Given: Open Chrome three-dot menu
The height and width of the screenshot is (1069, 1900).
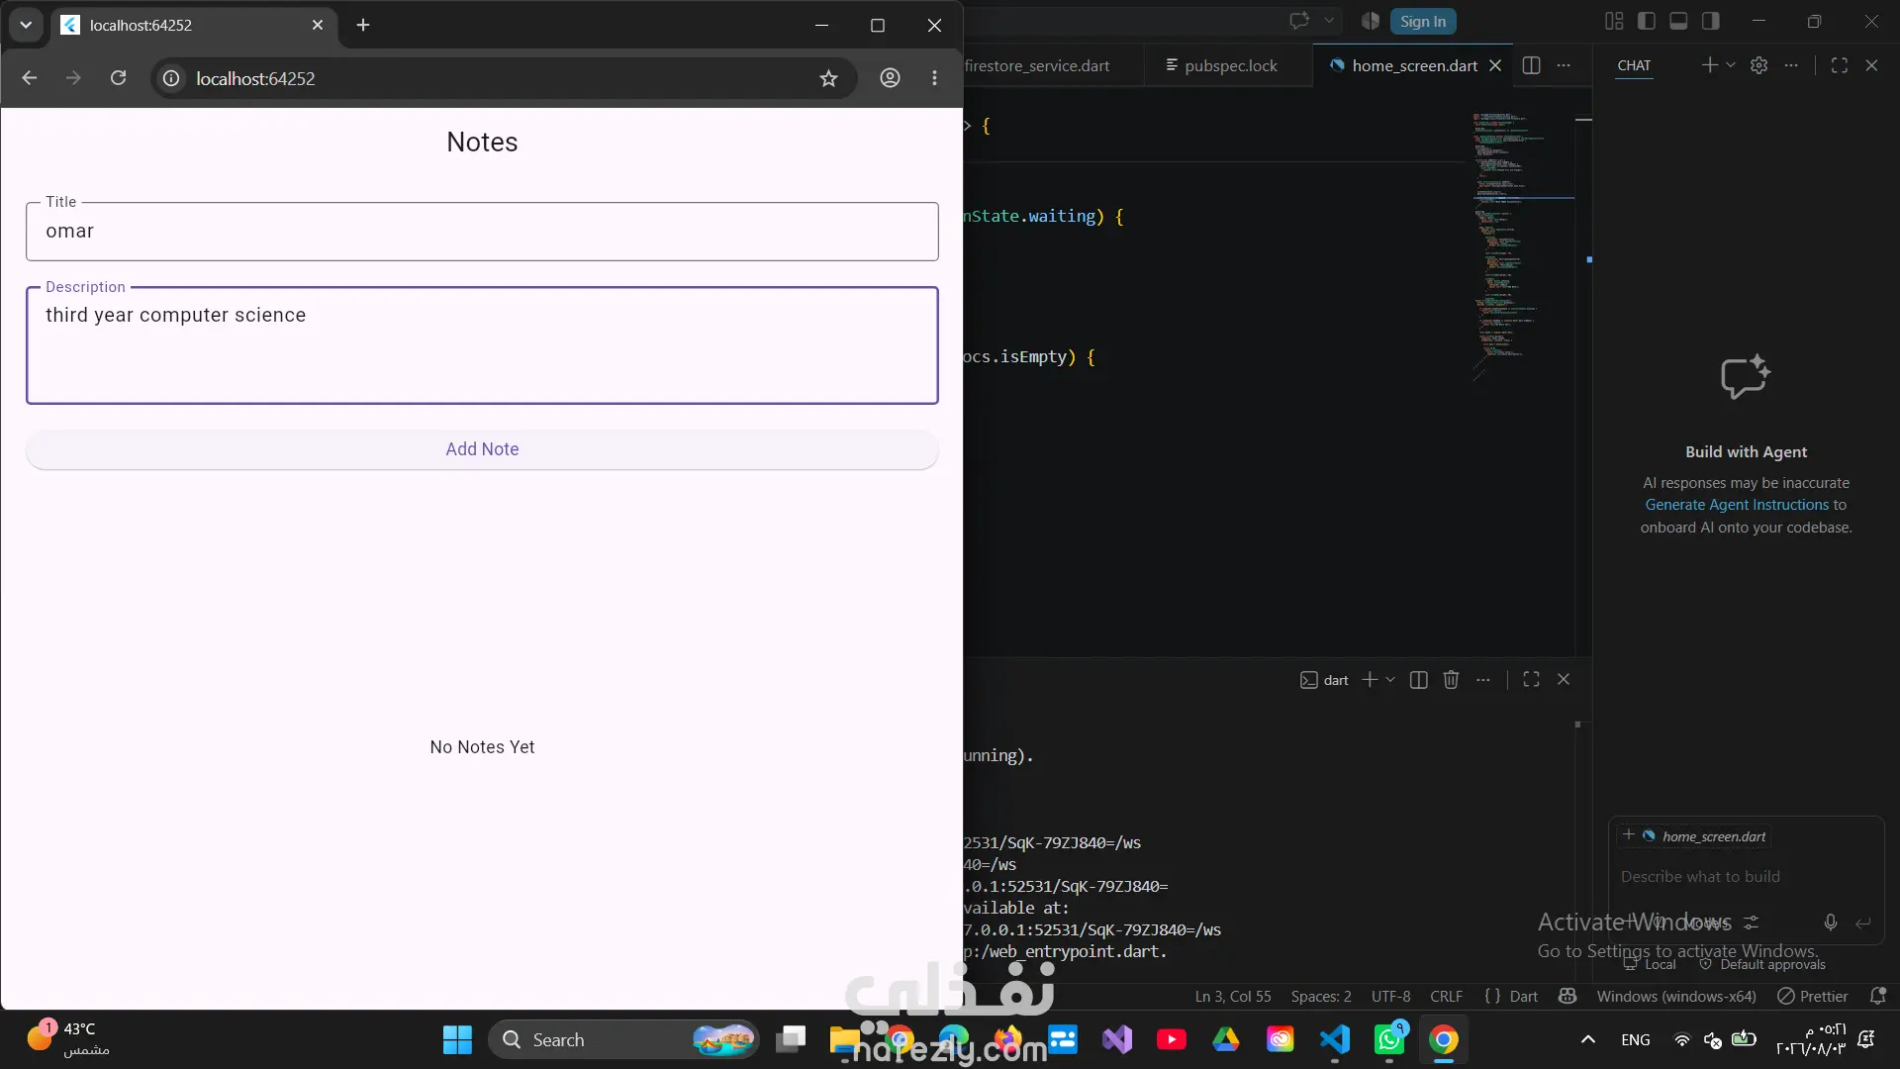Looking at the screenshot, I should click(934, 78).
